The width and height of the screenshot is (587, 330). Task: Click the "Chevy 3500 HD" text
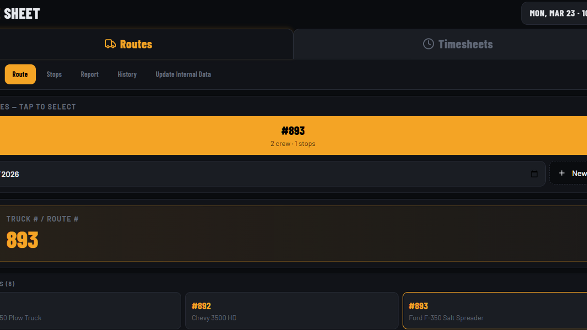[214, 318]
